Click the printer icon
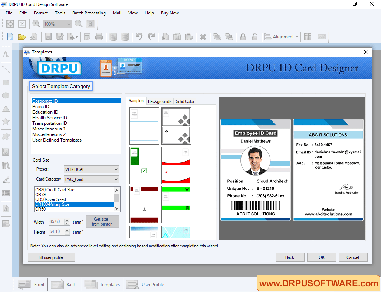 click(99, 37)
